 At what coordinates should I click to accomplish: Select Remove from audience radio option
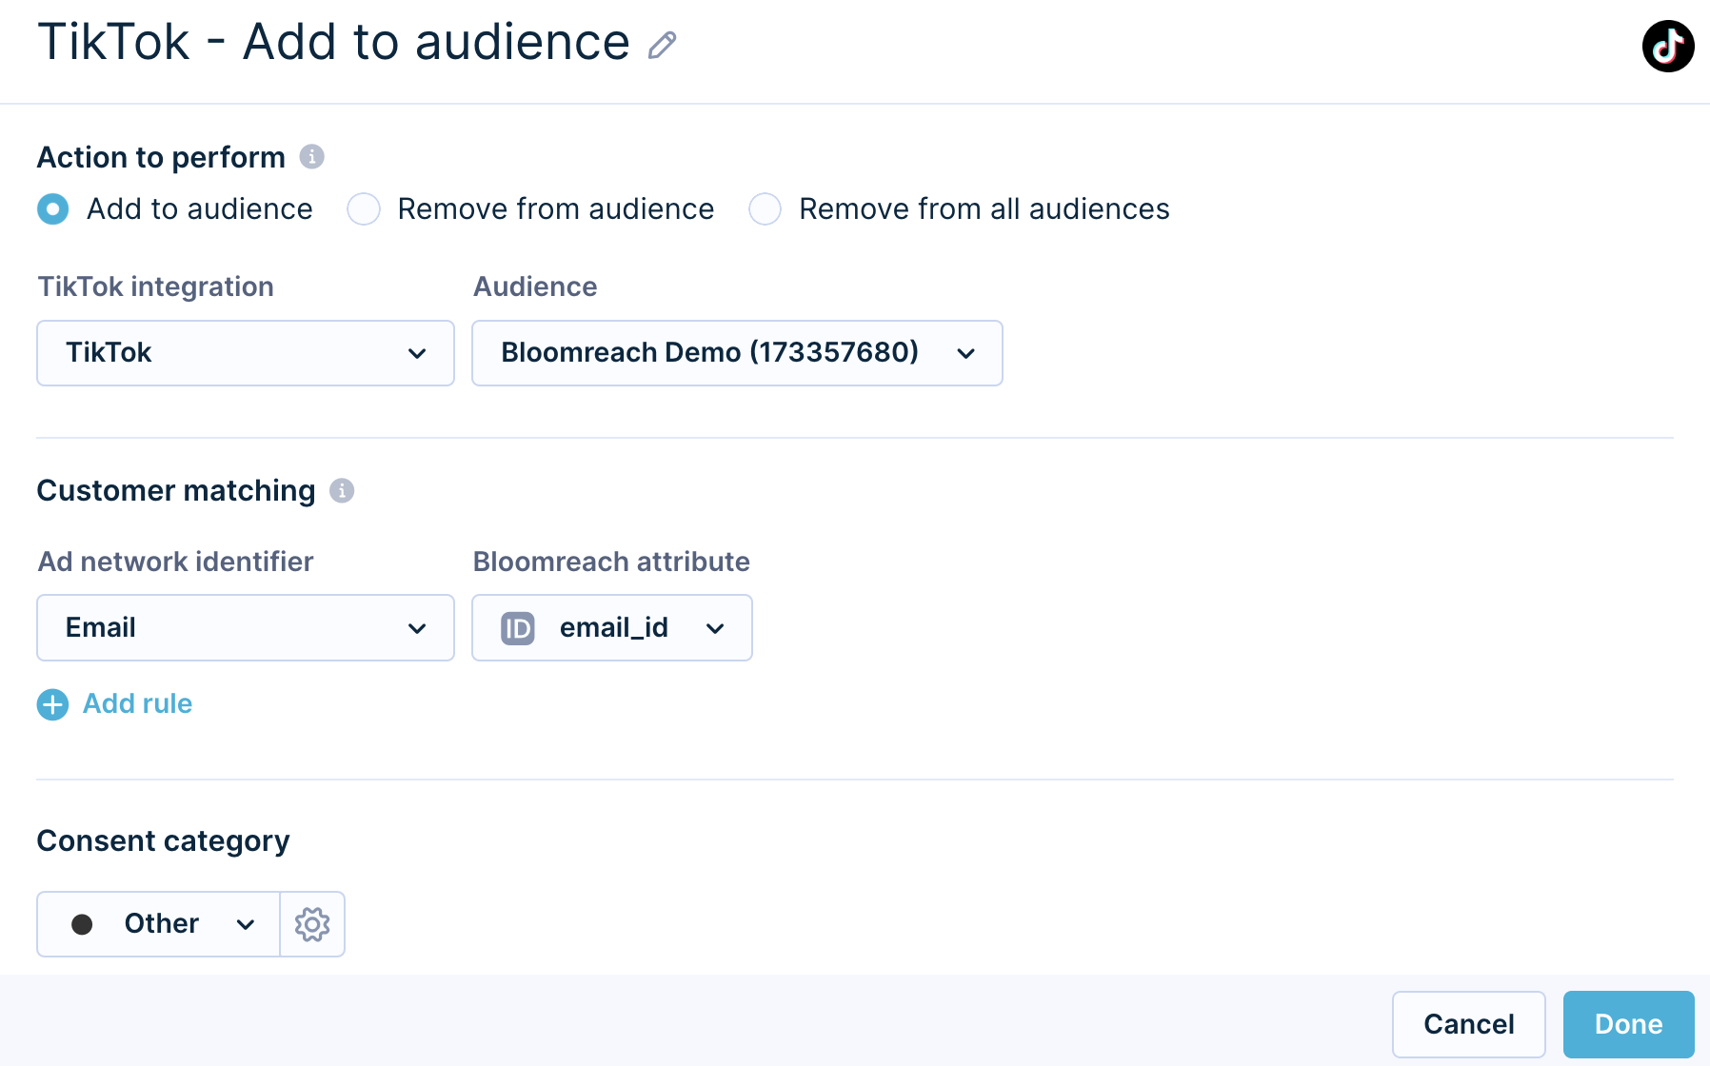(x=364, y=208)
